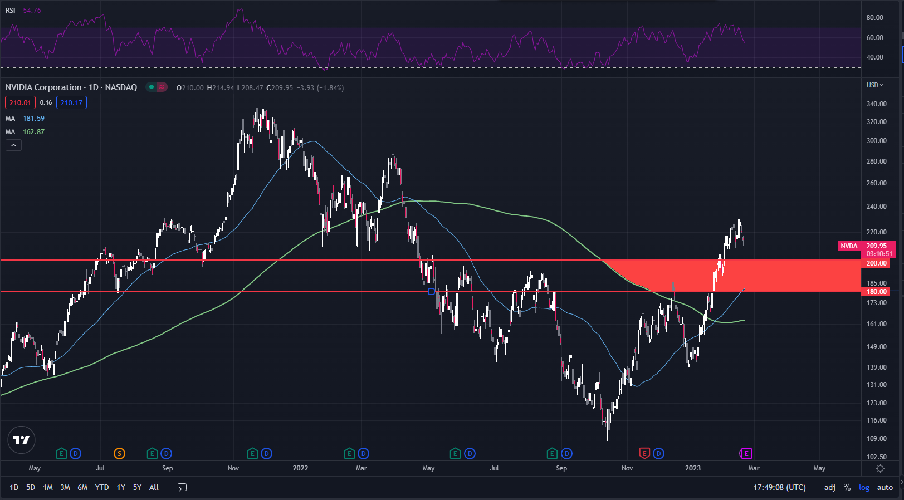Select the YTD date range
This screenshot has width=904, height=500.
[x=102, y=487]
